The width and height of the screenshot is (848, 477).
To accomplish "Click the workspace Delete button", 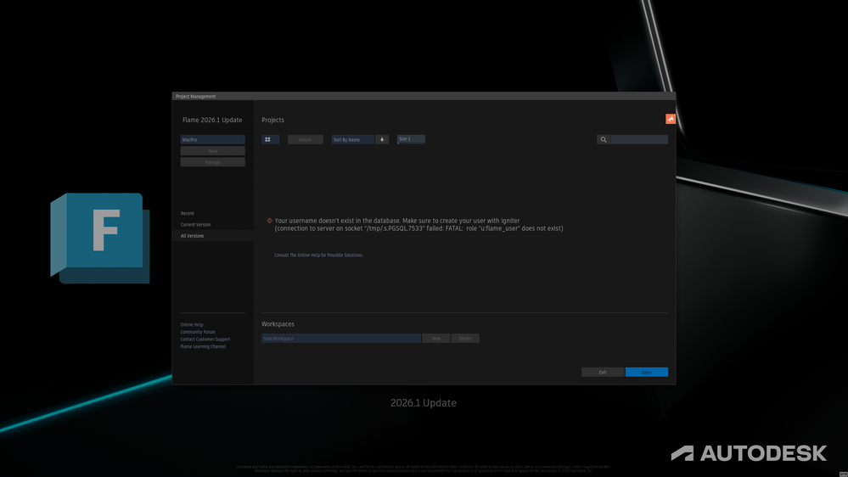I will pyautogui.click(x=465, y=339).
